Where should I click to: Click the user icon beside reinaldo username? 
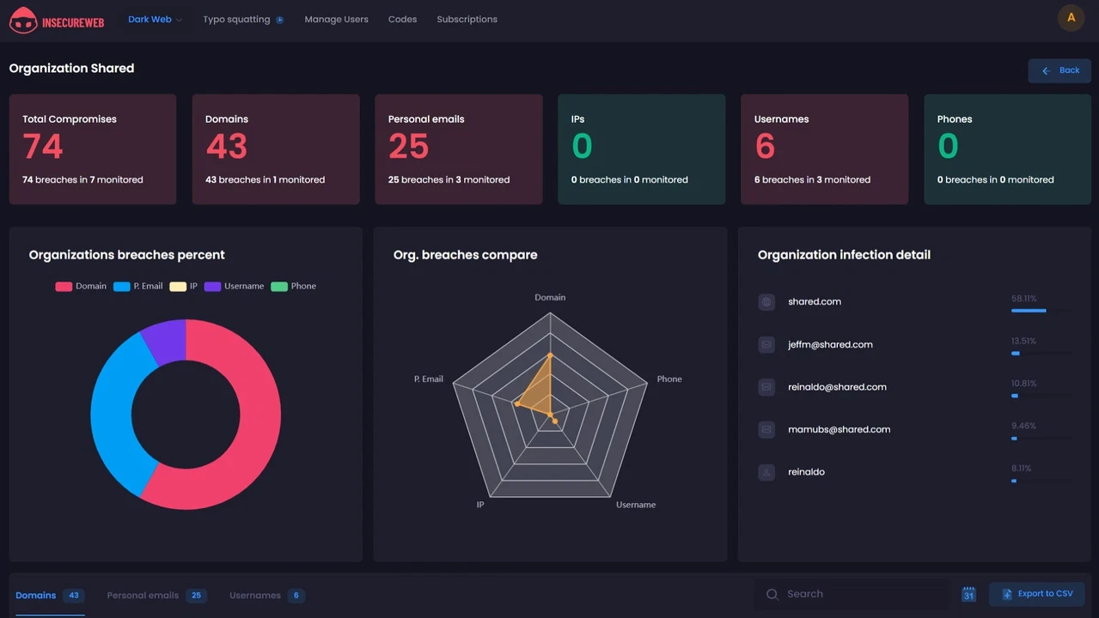click(766, 472)
